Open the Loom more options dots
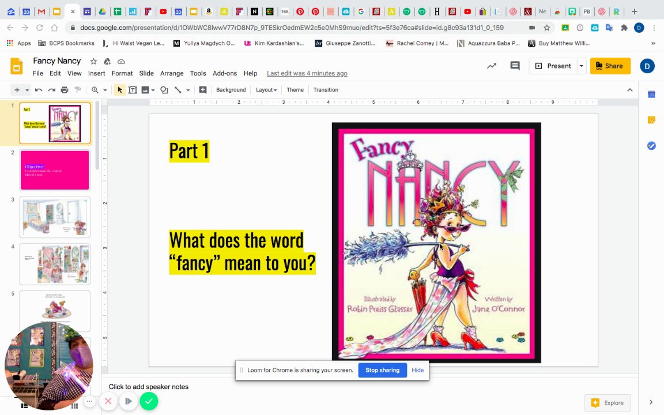This screenshot has height=415, width=664. pos(89,401)
